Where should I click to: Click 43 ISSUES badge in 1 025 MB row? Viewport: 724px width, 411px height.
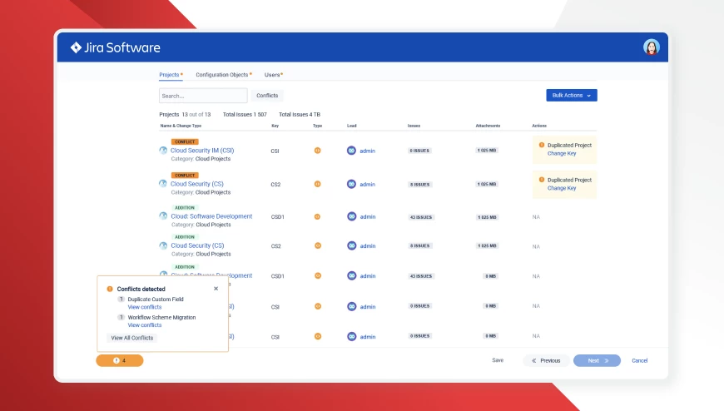[421, 217]
